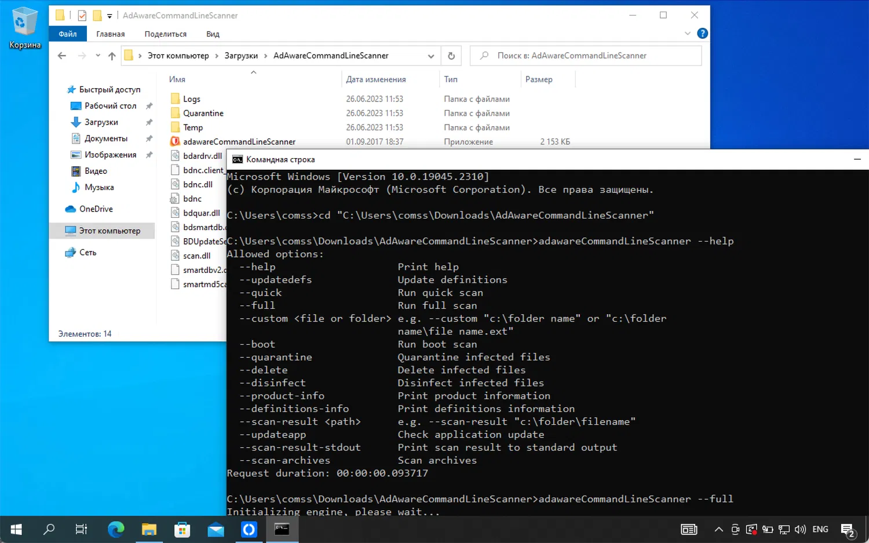Refresh the folder with the refresh button
The image size is (869, 543).
[x=451, y=56]
